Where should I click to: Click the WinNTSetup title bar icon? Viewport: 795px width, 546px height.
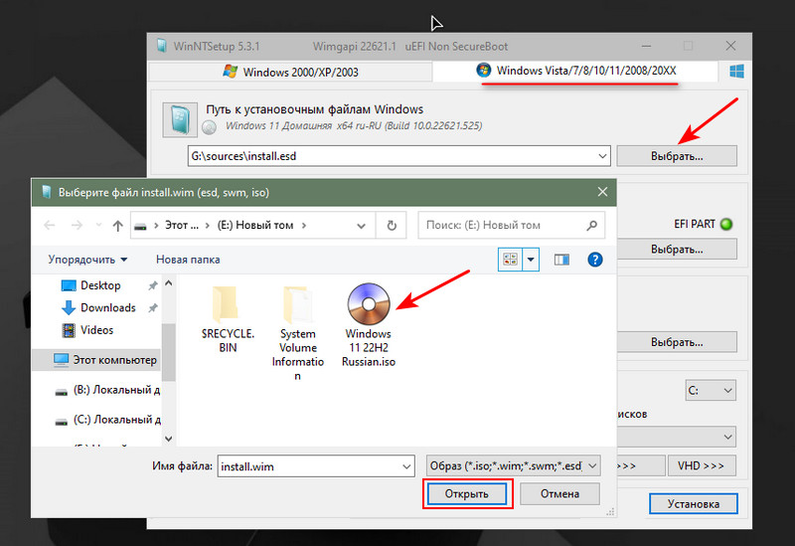[162, 46]
